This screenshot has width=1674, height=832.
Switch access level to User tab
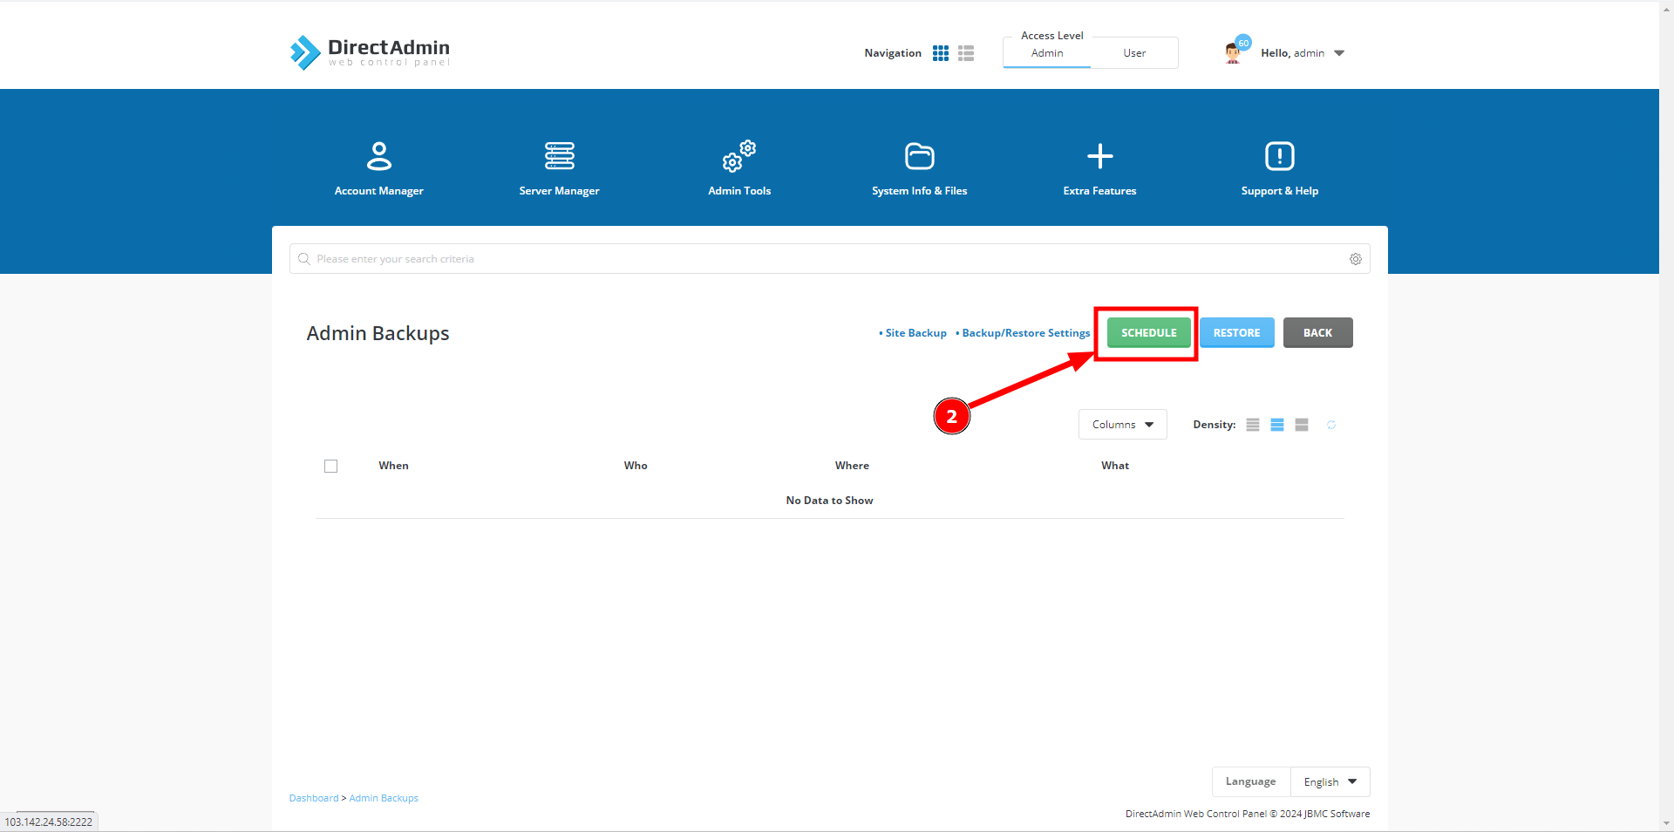tap(1134, 53)
